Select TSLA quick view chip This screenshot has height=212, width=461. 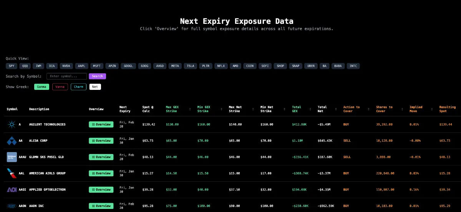click(191, 66)
